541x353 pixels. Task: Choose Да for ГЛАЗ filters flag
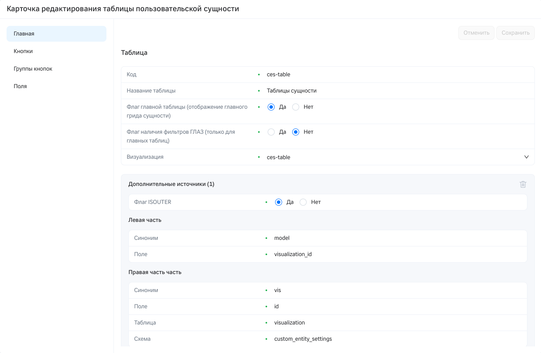[x=271, y=132]
